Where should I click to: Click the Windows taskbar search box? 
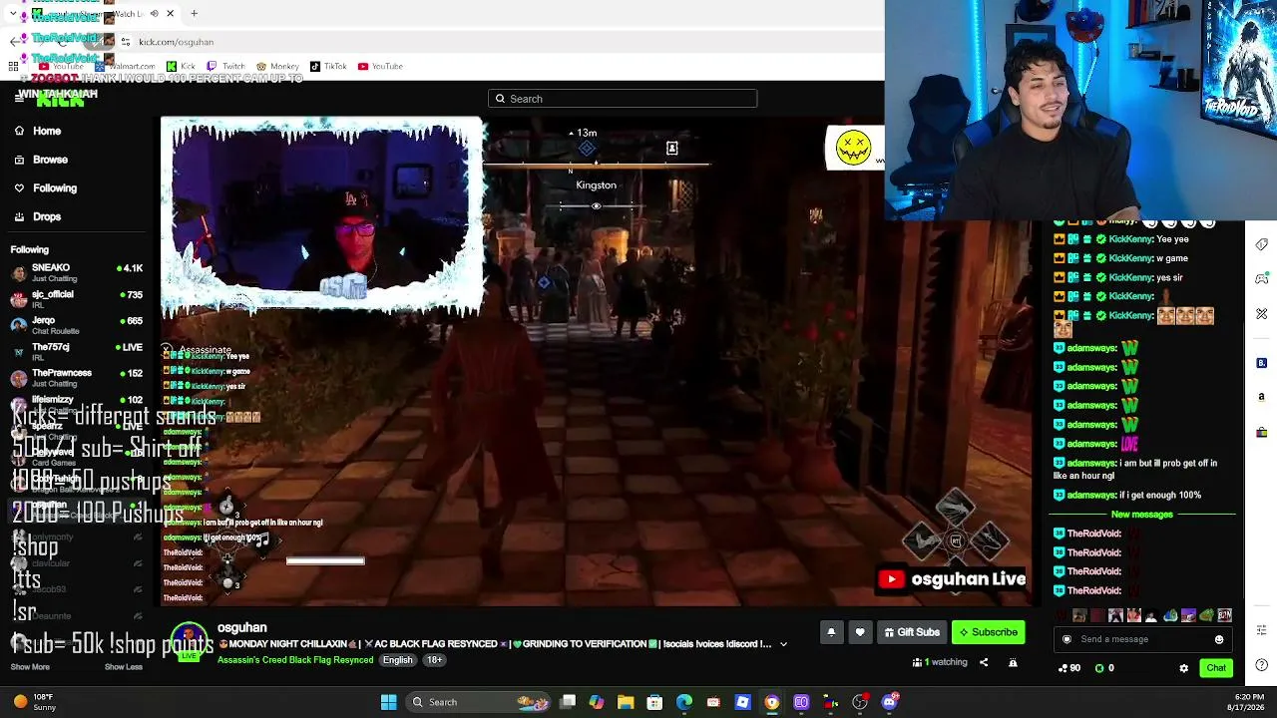pyautogui.click(x=477, y=702)
